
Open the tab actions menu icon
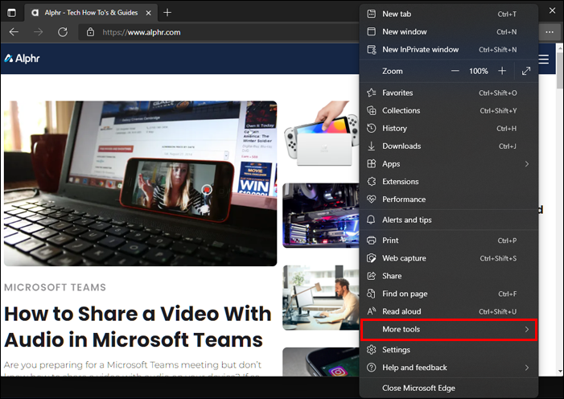tap(11, 13)
